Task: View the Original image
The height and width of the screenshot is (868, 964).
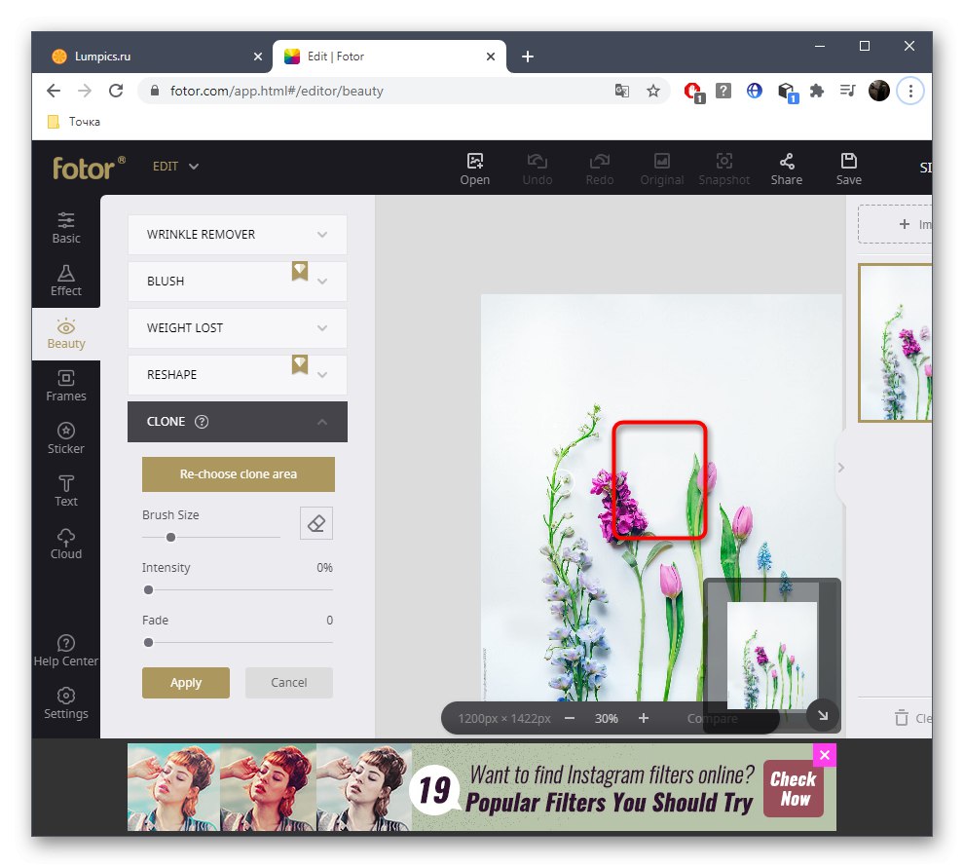Action: 662,168
